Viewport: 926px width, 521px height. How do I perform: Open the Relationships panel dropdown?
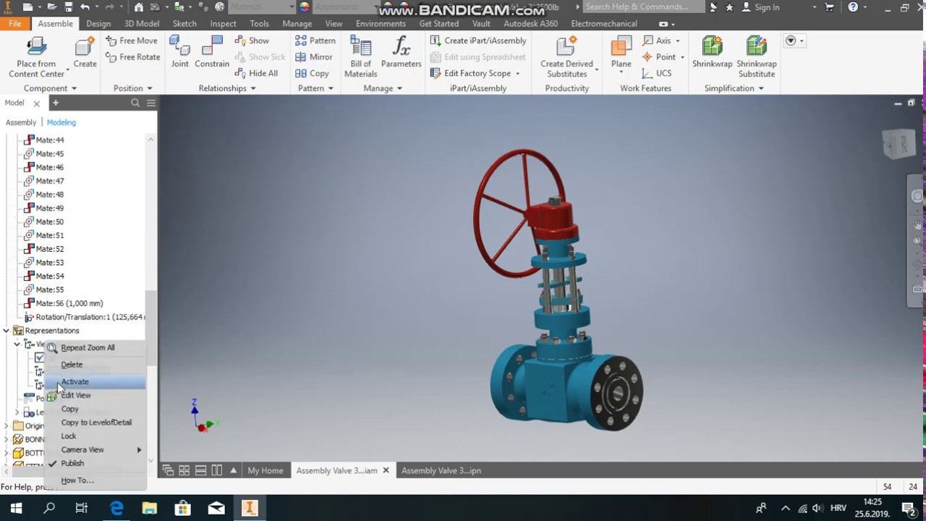click(253, 88)
